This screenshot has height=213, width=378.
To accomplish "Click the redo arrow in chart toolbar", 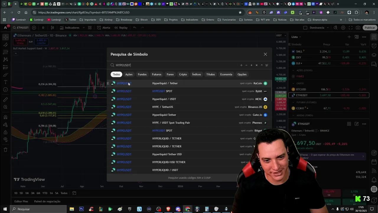I will (142, 28).
